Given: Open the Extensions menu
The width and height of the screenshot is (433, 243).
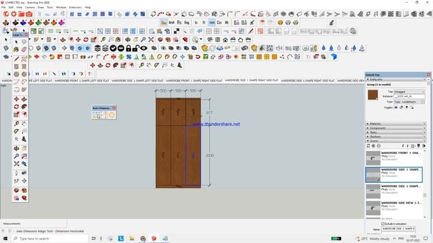Looking at the screenshot, I should (75, 7).
